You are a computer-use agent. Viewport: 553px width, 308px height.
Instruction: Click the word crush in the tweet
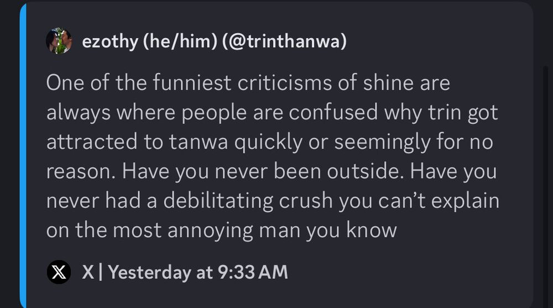(306, 201)
